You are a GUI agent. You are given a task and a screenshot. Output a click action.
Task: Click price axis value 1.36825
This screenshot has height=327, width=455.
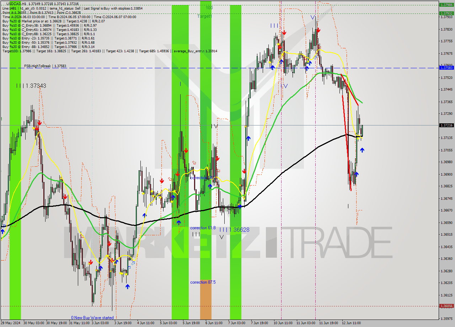[x=446, y=186]
